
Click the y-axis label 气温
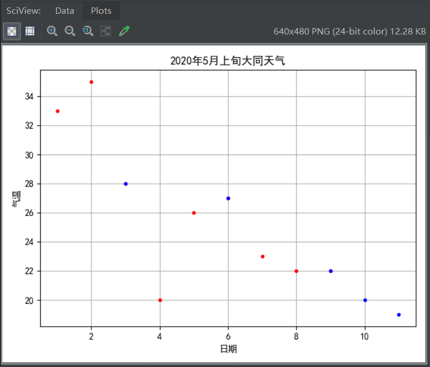(x=16, y=199)
